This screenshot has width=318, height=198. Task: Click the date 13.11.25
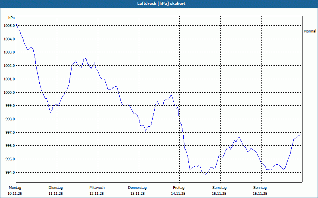tap(138, 194)
